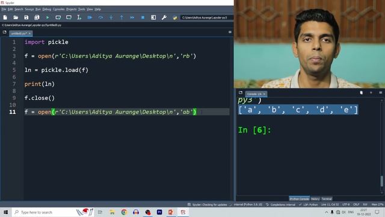Open the Edit menu

(x=10, y=9)
